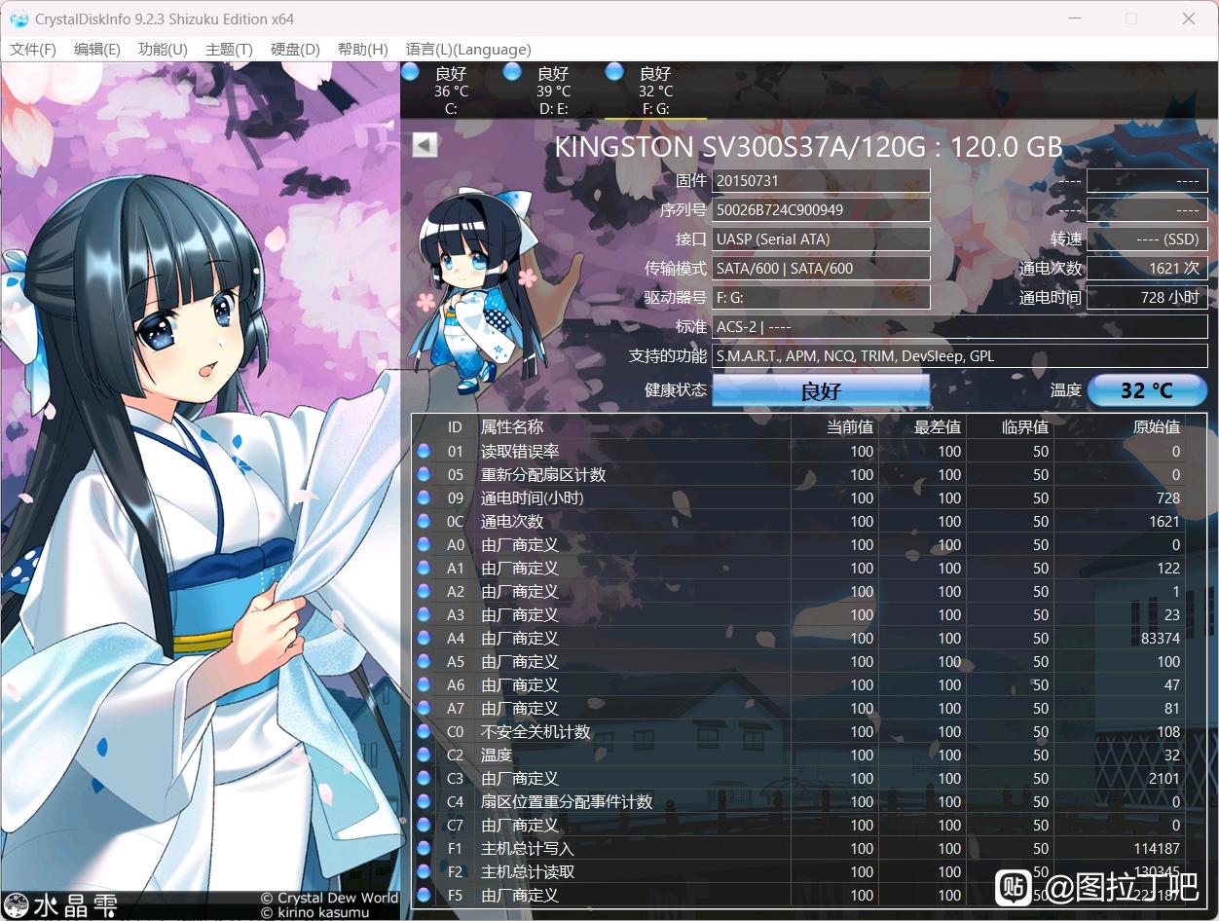This screenshot has width=1219, height=921.
Task: Click the status orb for attribute A0
Action: (x=424, y=544)
